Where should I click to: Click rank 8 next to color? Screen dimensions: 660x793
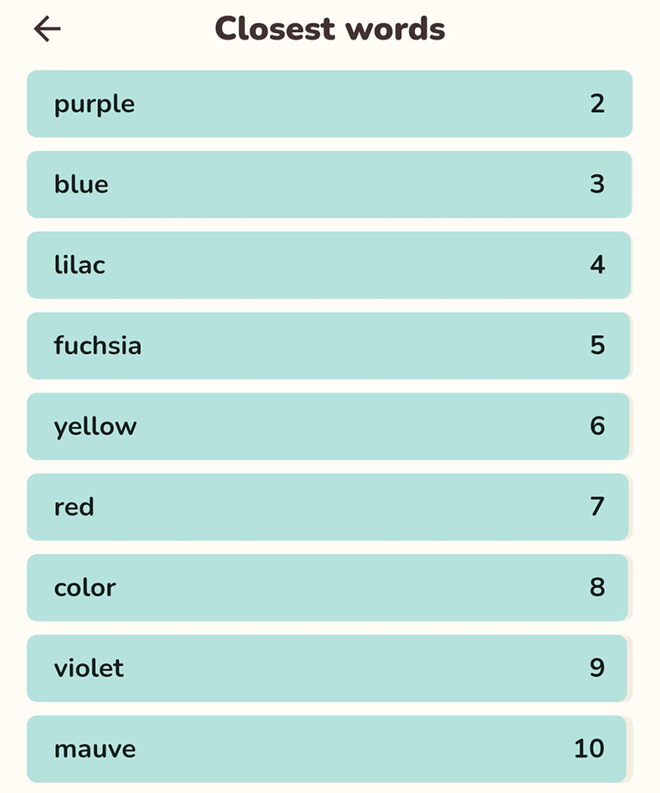[597, 588]
